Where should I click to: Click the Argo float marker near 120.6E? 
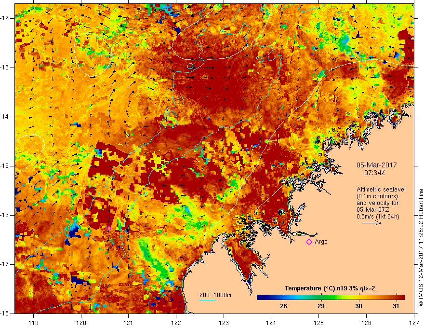109,229
